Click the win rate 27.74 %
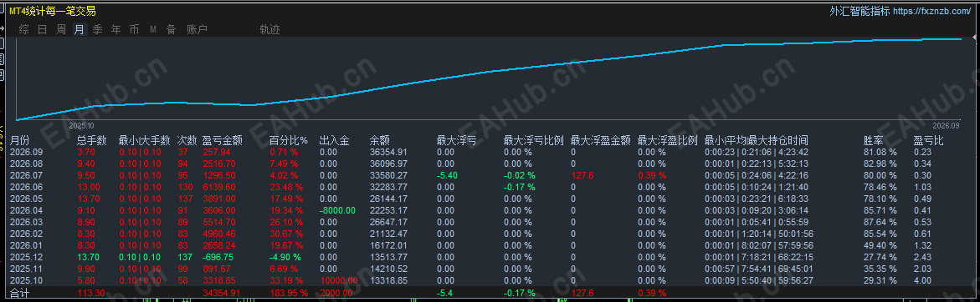 coord(880,257)
